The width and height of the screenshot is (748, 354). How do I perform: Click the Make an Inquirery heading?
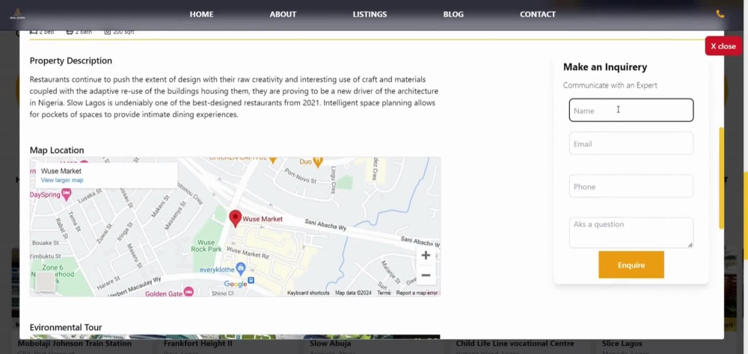(x=605, y=67)
